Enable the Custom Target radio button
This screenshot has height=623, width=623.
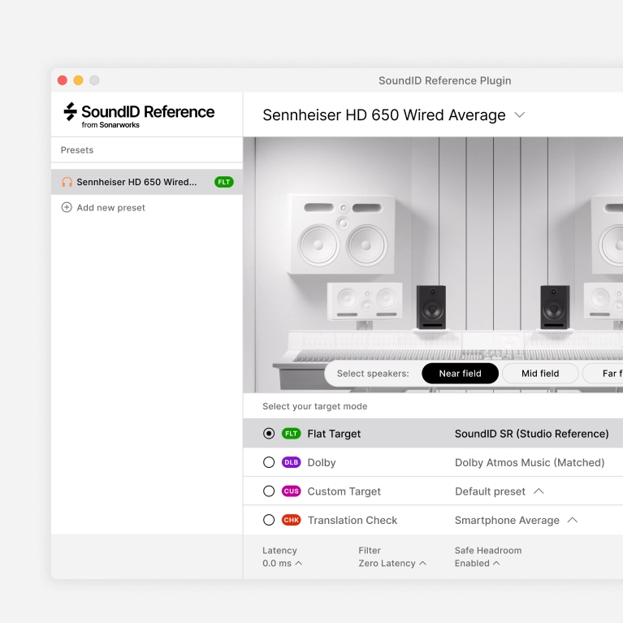point(269,491)
